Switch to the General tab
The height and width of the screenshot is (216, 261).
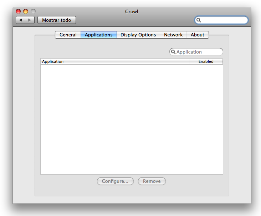coord(68,35)
